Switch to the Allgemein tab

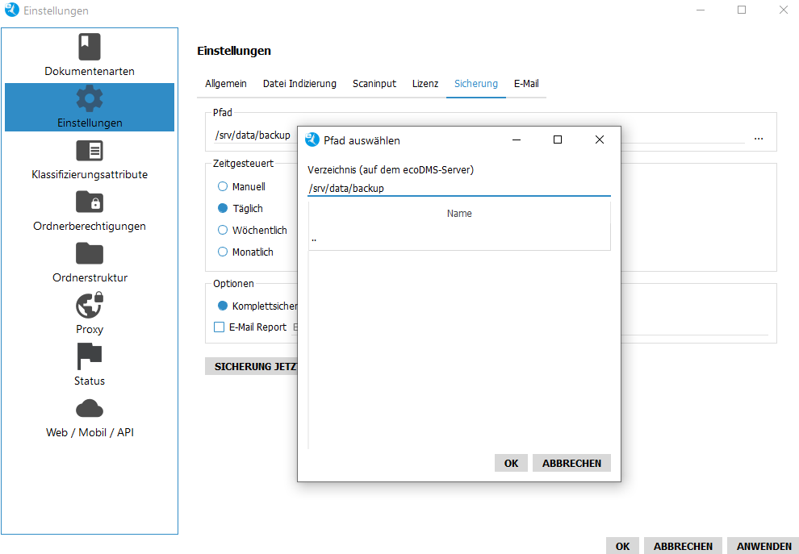point(226,84)
